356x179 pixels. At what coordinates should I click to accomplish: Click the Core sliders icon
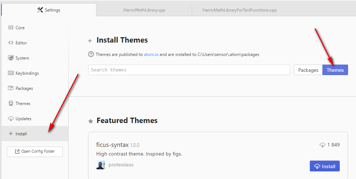click(x=11, y=28)
